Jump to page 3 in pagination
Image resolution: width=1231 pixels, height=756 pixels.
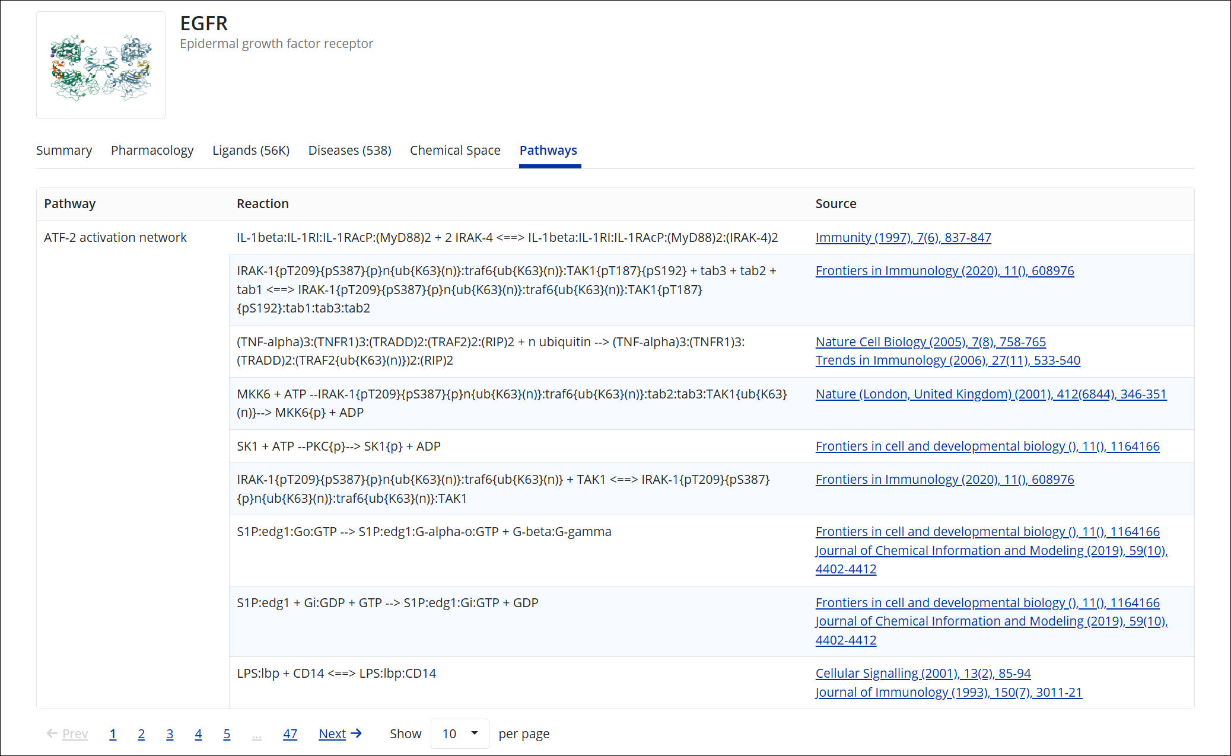(x=170, y=734)
